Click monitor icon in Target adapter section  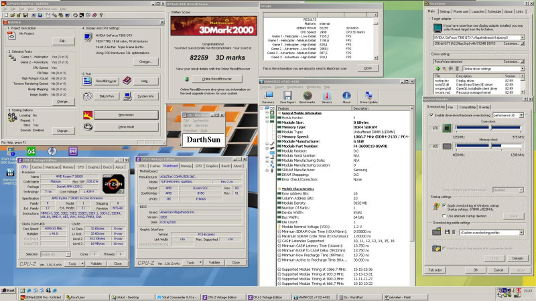(438, 28)
